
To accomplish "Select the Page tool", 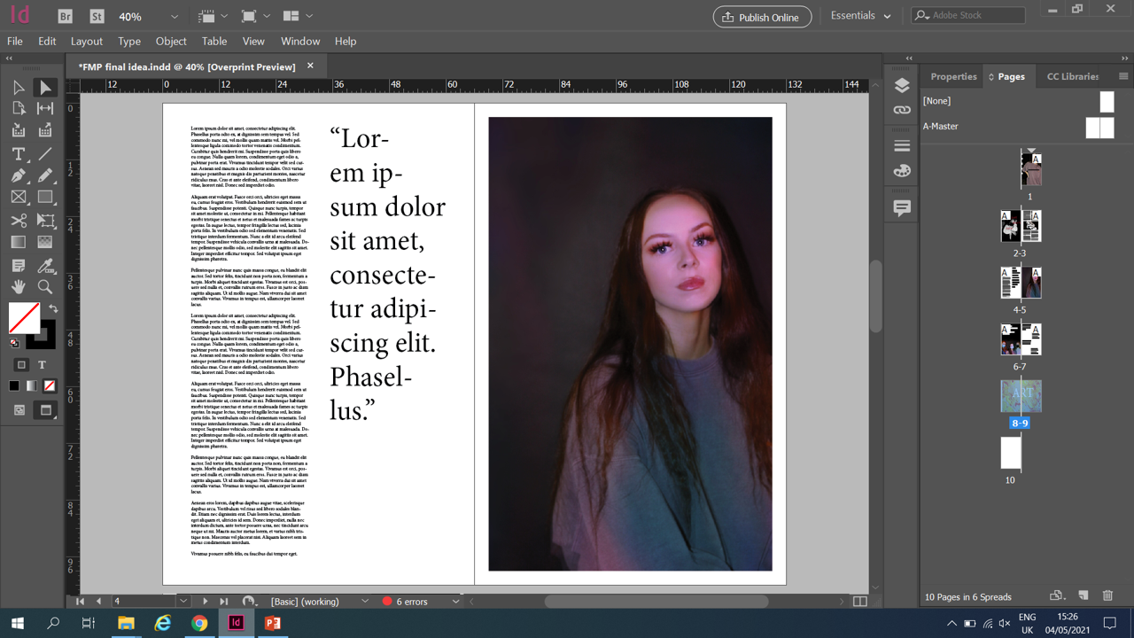I will pos(19,109).
